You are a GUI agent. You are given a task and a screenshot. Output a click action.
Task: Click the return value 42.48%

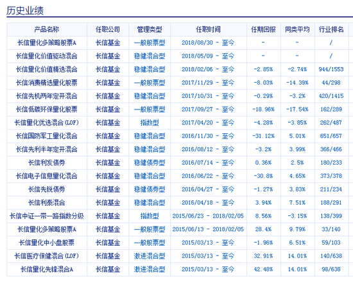click(263, 270)
